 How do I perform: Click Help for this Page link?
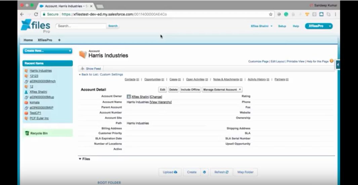pyautogui.click(x=317, y=61)
